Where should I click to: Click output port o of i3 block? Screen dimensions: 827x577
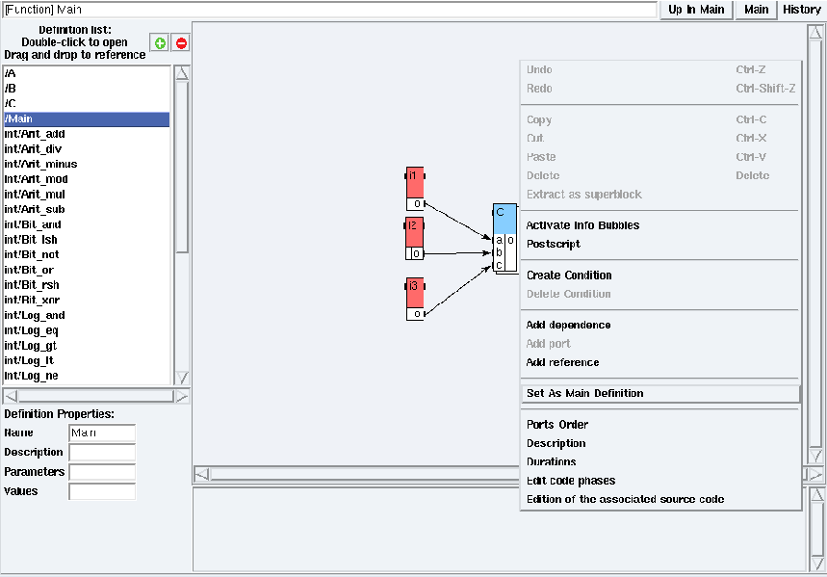coord(417,314)
